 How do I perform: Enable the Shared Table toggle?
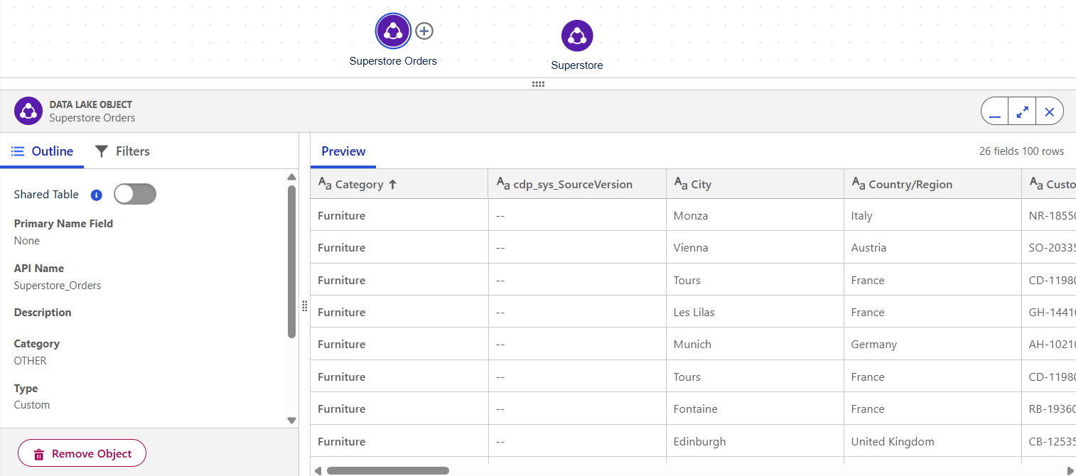(135, 194)
